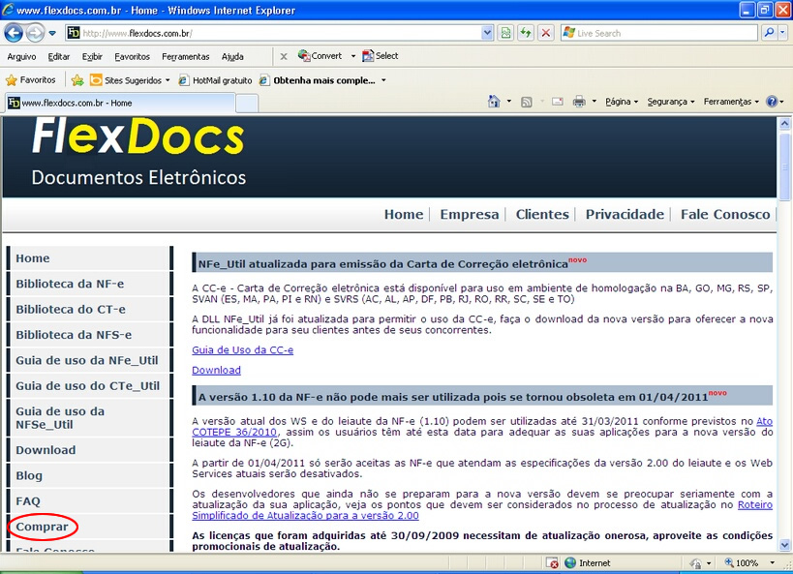
Task: Click the Home icon on the command bar
Action: coord(495,101)
